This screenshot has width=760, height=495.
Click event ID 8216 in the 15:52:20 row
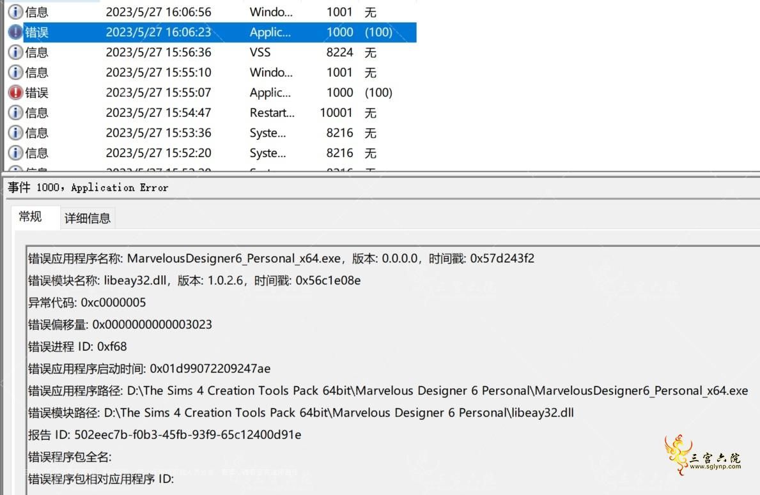(340, 153)
